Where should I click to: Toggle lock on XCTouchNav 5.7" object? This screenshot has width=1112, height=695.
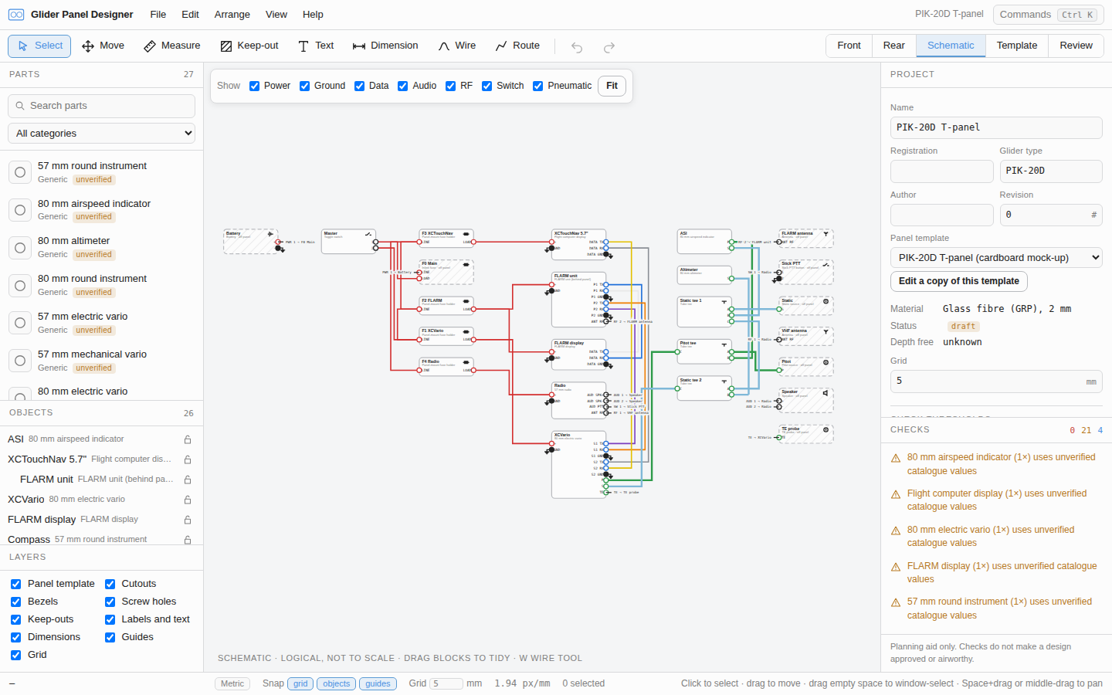click(x=188, y=459)
